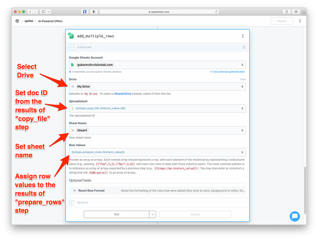Open the Sheet Name dropdown
This screenshot has width=318, height=240.
(x=157, y=130)
